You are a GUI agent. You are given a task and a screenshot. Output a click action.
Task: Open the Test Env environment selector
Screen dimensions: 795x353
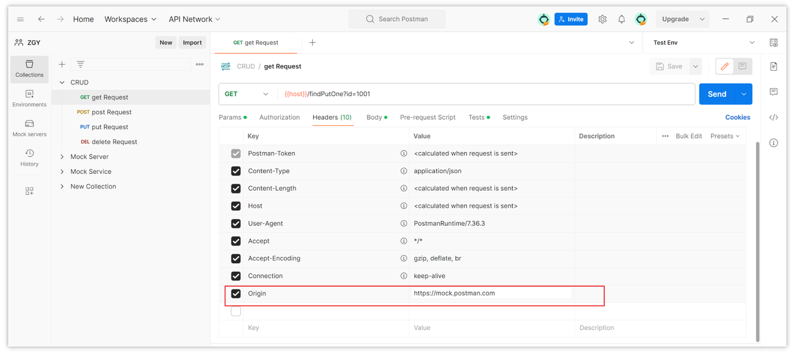point(704,43)
